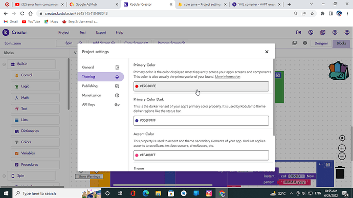Click the pink Accent Color swatch
The width and height of the screenshot is (353, 198).
[137, 155]
